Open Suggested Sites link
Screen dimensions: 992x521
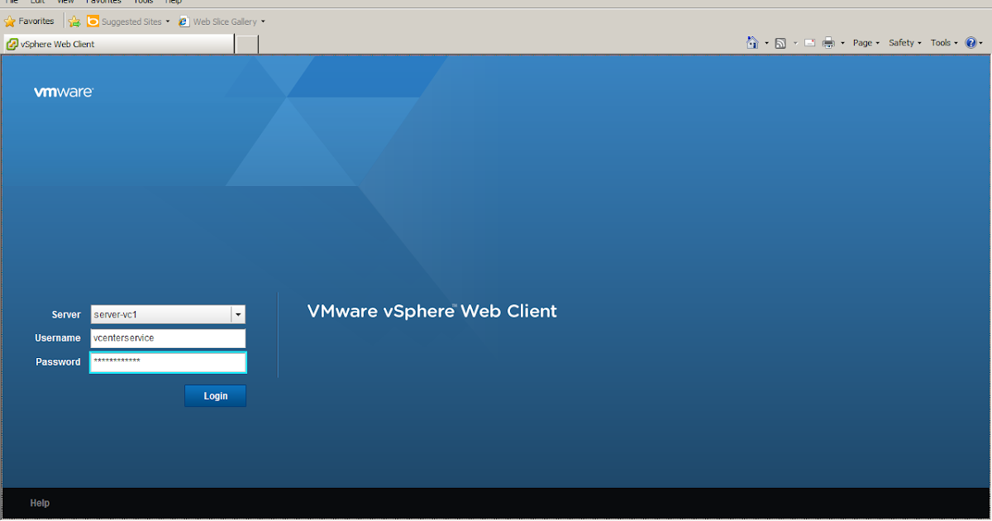point(131,22)
